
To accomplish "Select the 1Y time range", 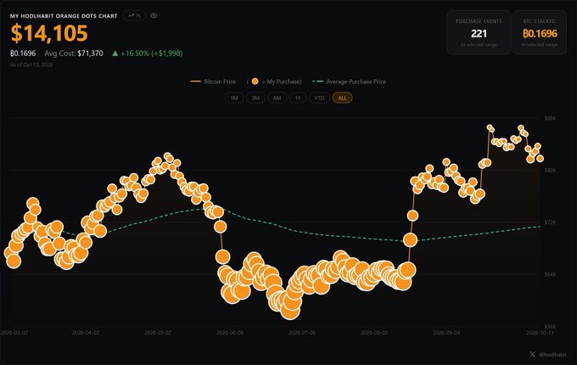I will [298, 98].
